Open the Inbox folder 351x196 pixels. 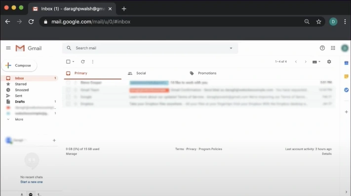coord(30,78)
